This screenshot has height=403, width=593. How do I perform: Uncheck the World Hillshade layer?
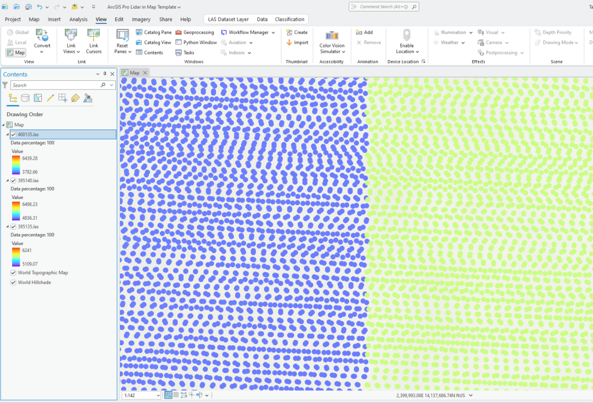(x=13, y=282)
